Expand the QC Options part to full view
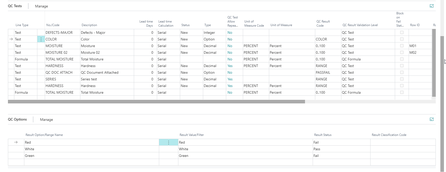This screenshot has height=172, width=446. 431,120
